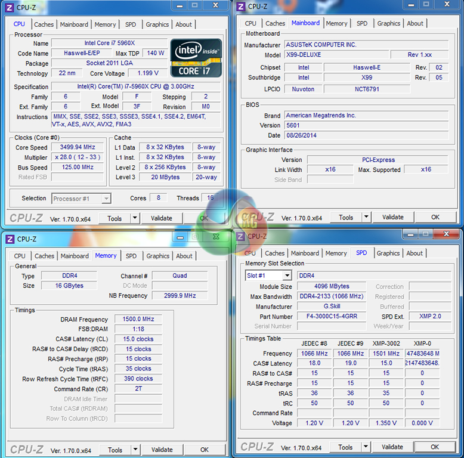The height and width of the screenshot is (458, 464).
Task: Switch to the Caches tab in the CPU window
Action: [x=44, y=24]
